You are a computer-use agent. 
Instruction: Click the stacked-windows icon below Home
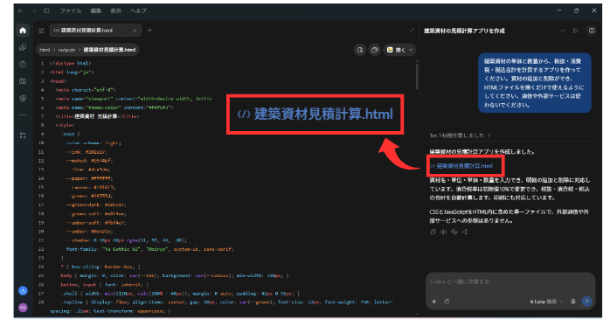point(23,47)
